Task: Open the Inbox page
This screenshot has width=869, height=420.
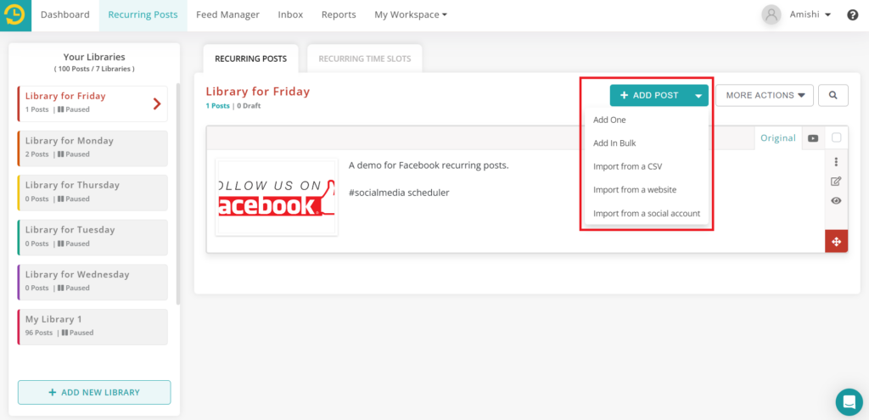Action: coord(290,15)
